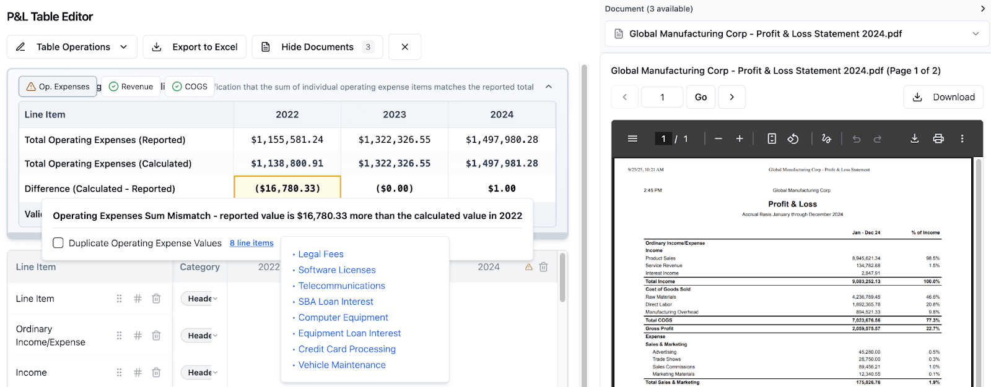Click the hash icon on 'Line Item' row
The image size is (991, 387).
click(x=138, y=299)
